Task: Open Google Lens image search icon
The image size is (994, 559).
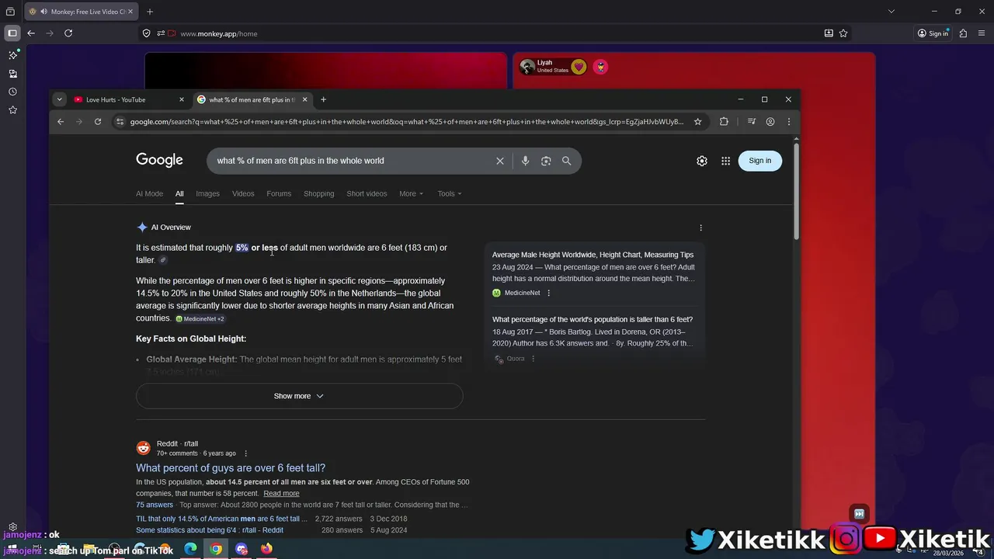Action: pyautogui.click(x=546, y=161)
